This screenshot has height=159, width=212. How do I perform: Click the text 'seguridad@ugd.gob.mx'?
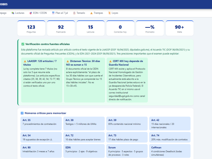[x=121, y=96]
